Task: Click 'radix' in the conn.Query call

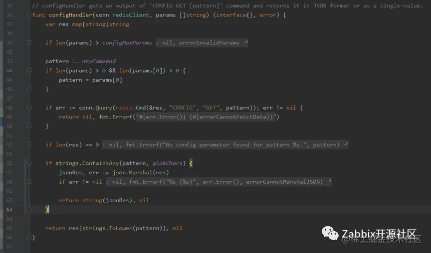Action: 124,108
